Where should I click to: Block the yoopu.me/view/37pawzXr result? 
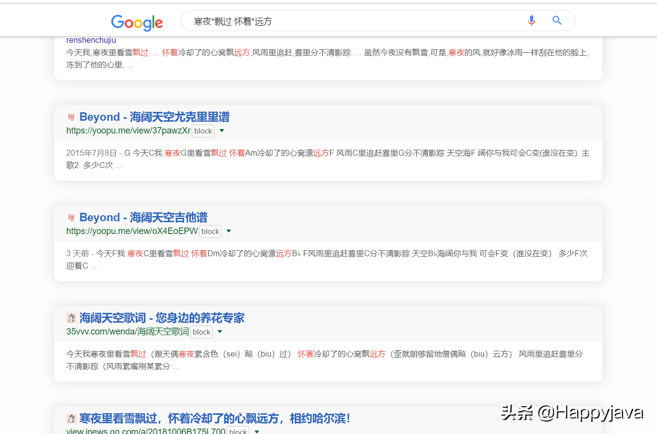click(x=203, y=131)
